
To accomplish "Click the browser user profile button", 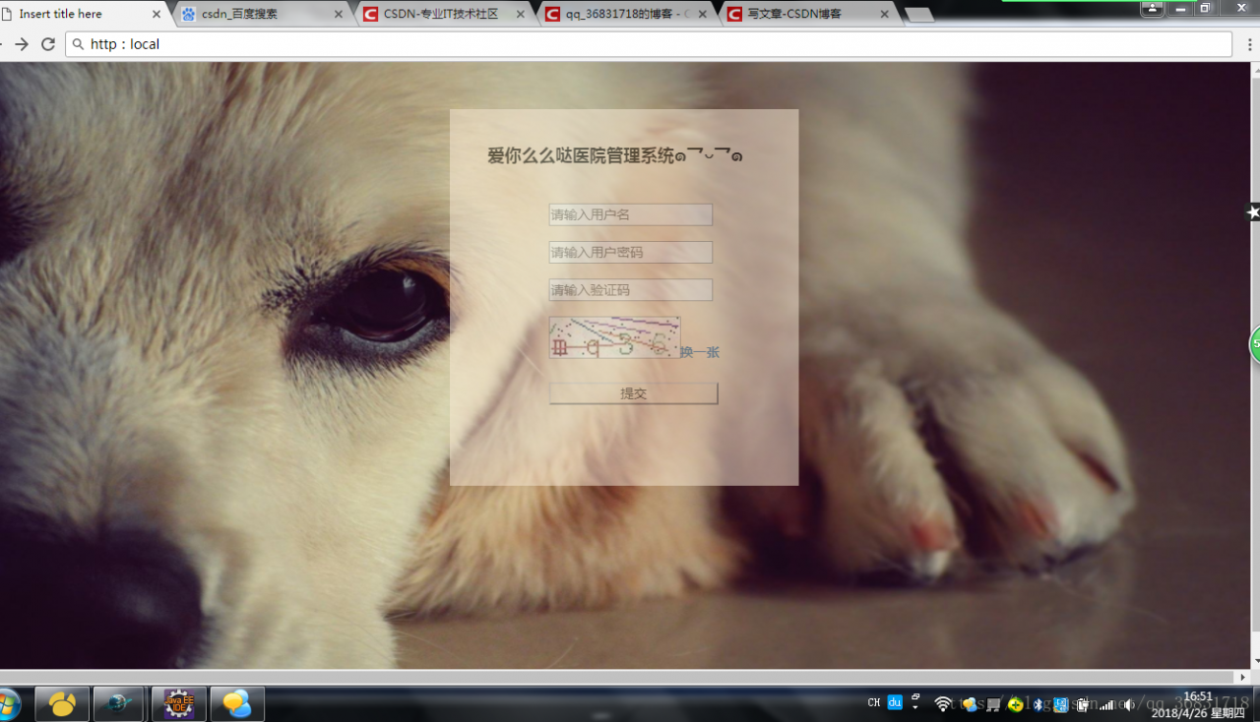I will [x=1152, y=8].
